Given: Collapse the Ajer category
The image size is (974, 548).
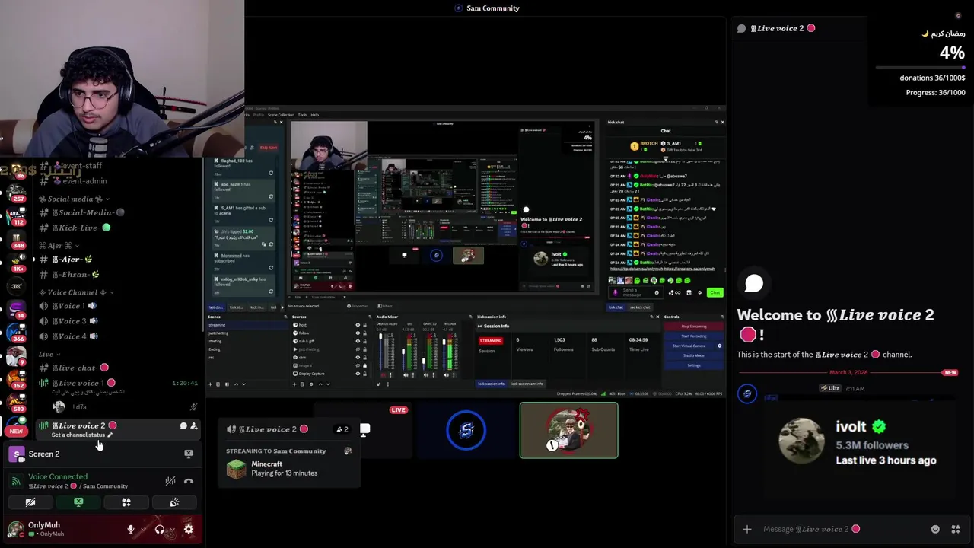Looking at the screenshot, I should pyautogui.click(x=59, y=246).
